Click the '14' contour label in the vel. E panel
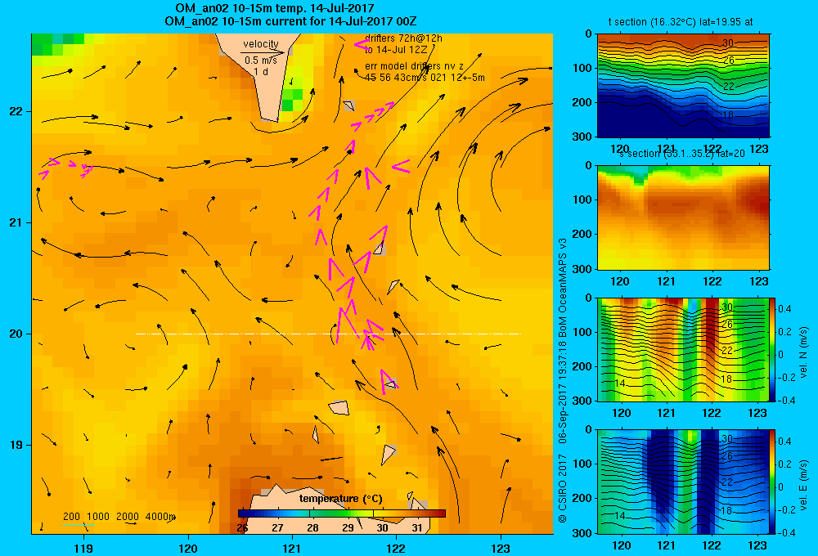 [x=619, y=515]
